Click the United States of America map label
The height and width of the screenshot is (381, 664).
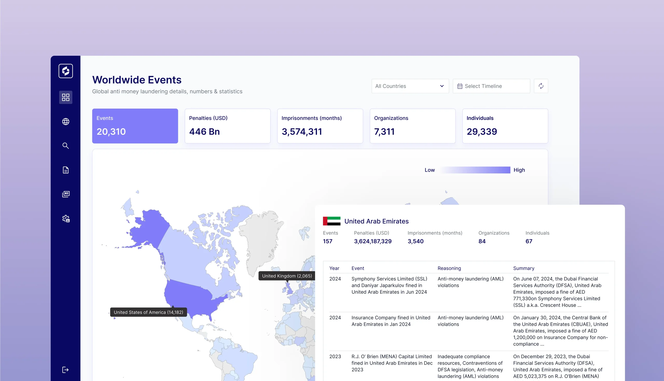point(148,312)
